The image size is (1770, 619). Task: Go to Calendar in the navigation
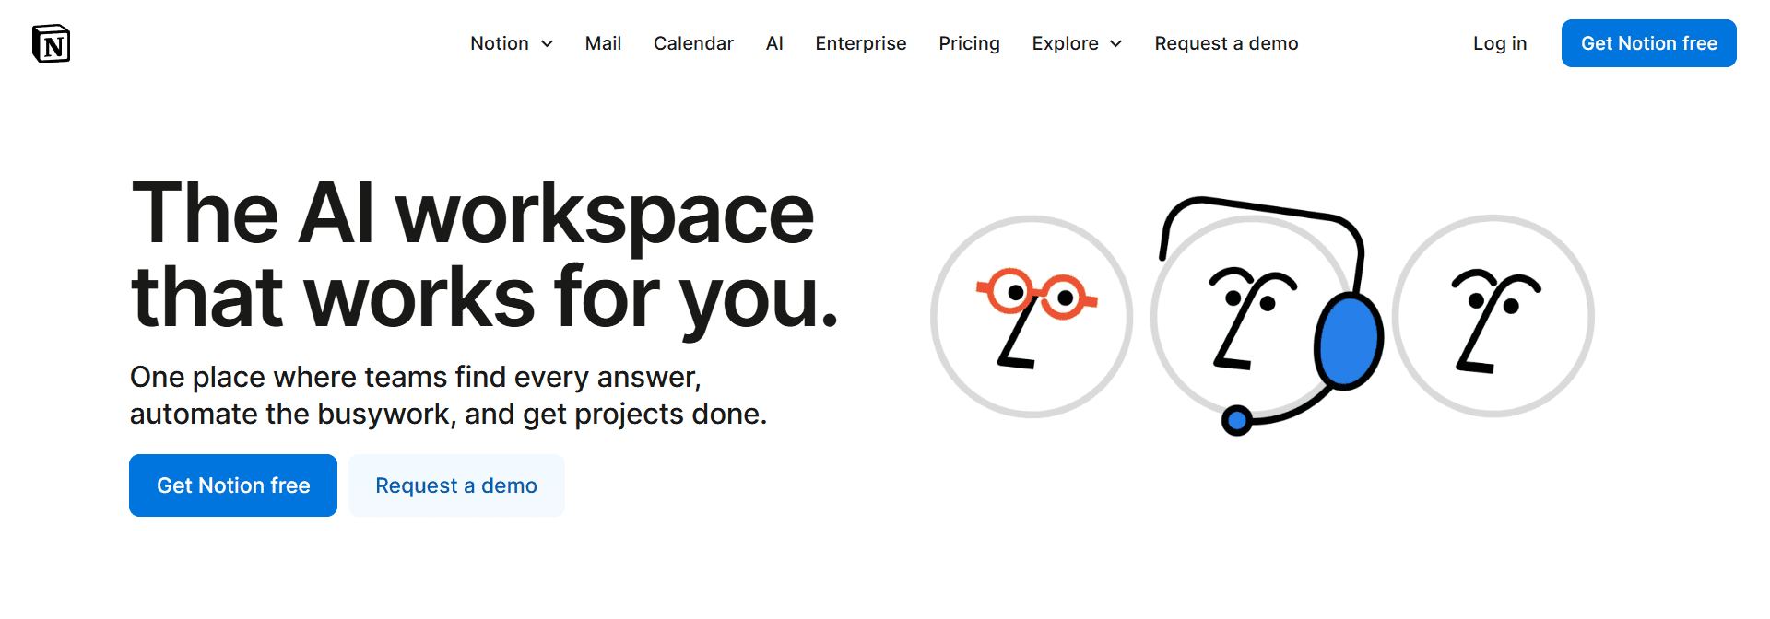click(x=693, y=43)
